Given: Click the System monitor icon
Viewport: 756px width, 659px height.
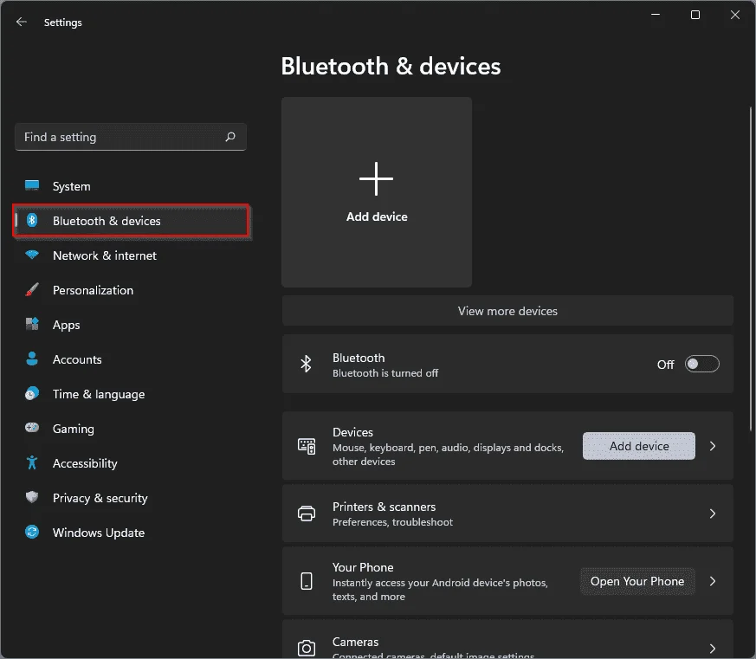Looking at the screenshot, I should point(32,185).
